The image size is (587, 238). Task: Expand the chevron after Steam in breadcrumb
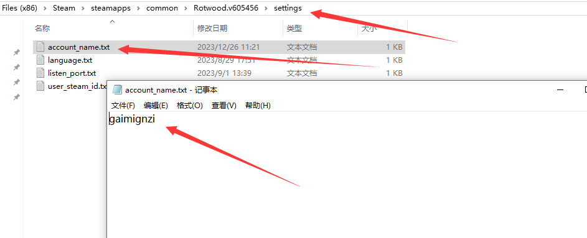click(83, 8)
